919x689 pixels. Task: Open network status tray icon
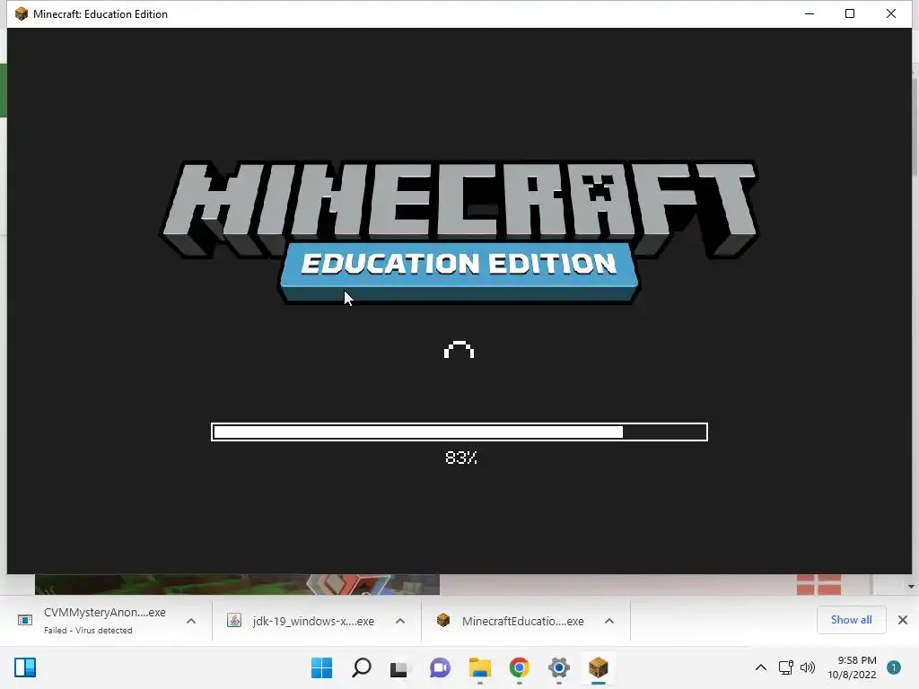point(785,667)
